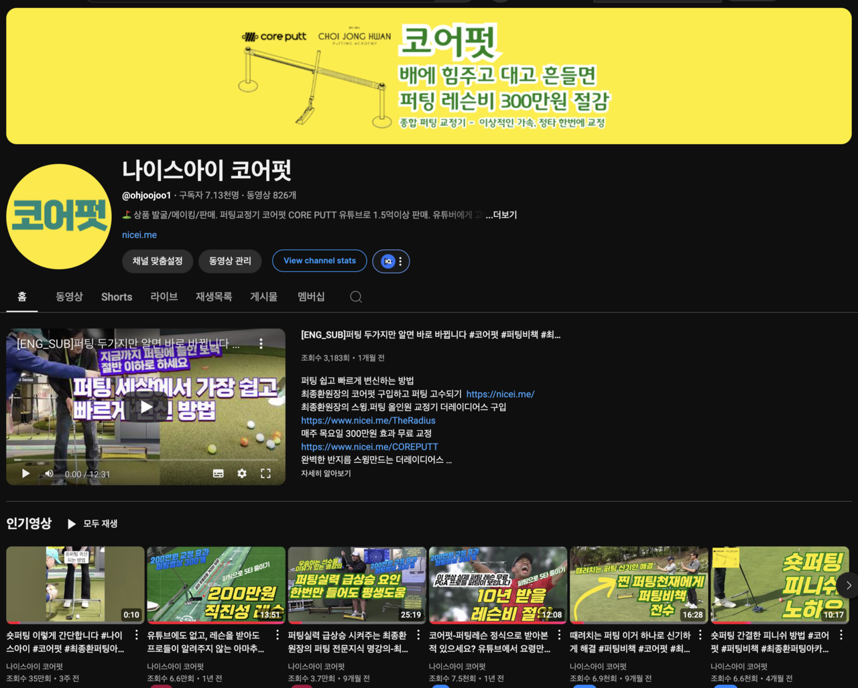Toggle subtitles on the featured video player
Viewport: 858px width, 688px height.
(x=219, y=474)
